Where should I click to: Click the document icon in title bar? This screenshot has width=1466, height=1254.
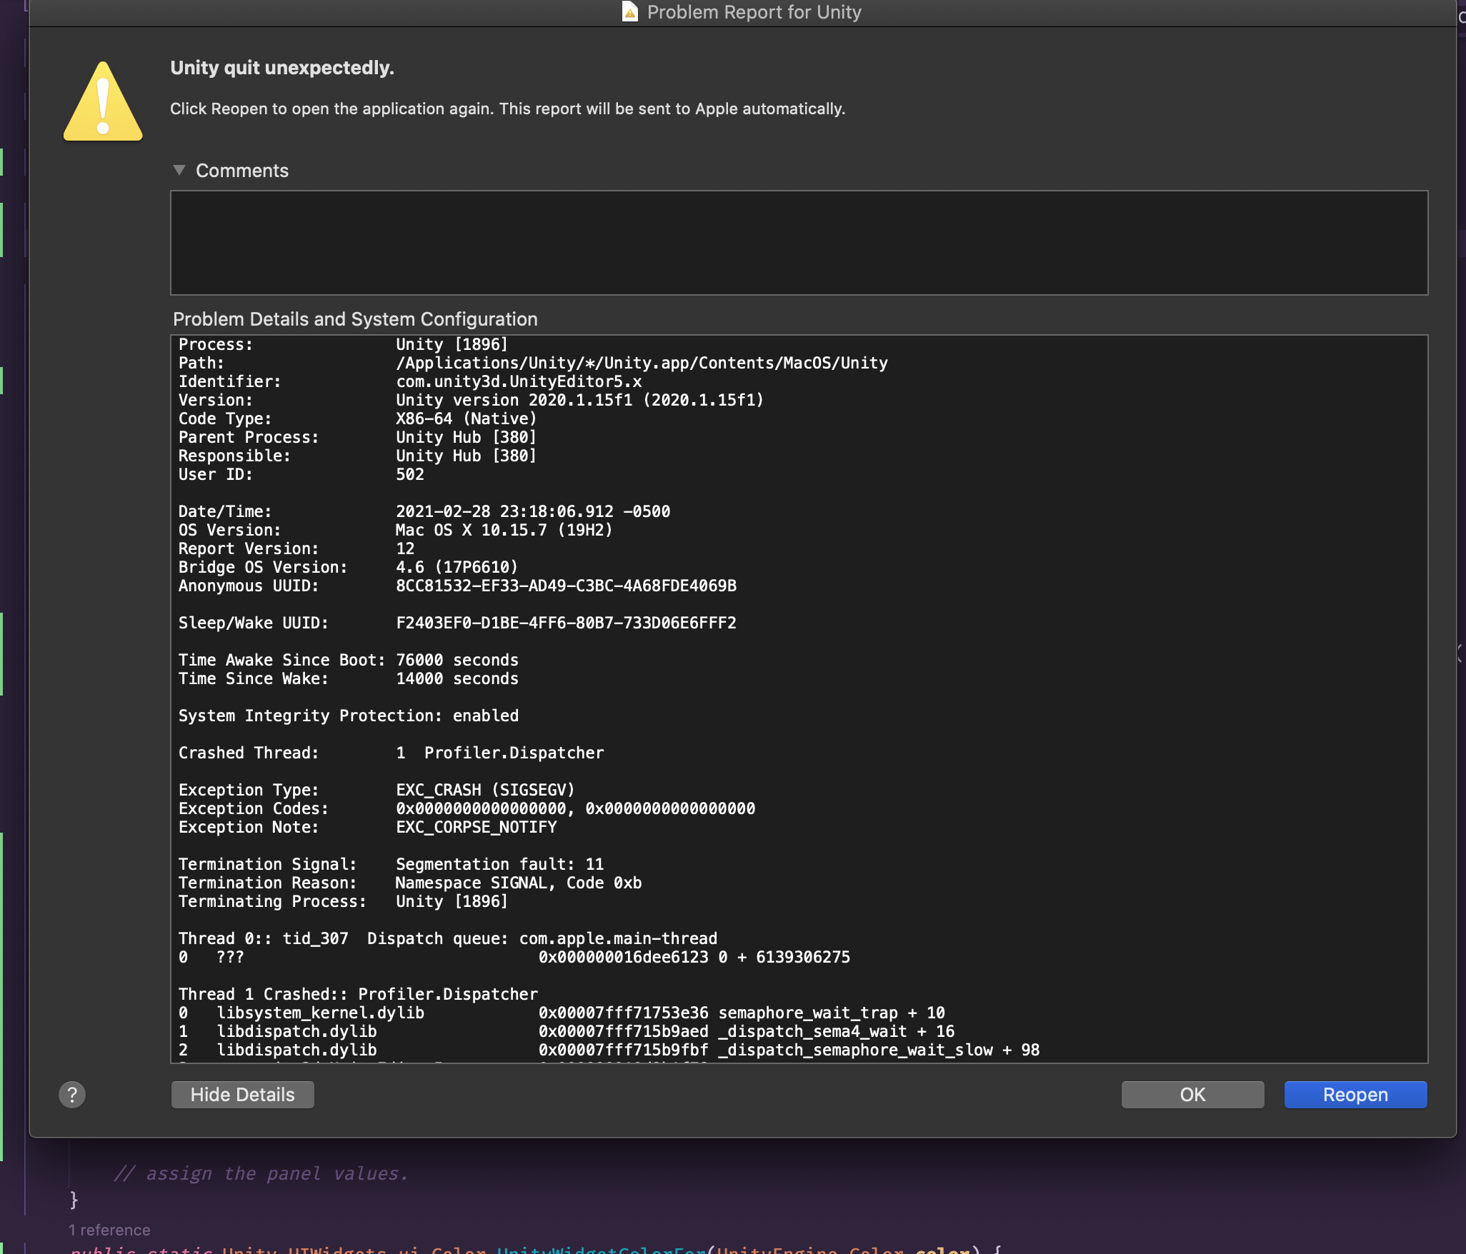629,11
